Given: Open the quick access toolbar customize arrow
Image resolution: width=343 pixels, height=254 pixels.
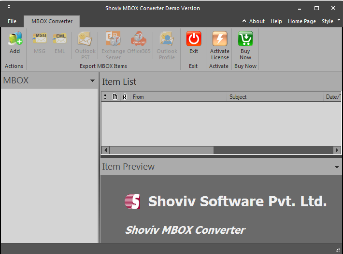Looking at the screenshot, I should coord(9,8).
